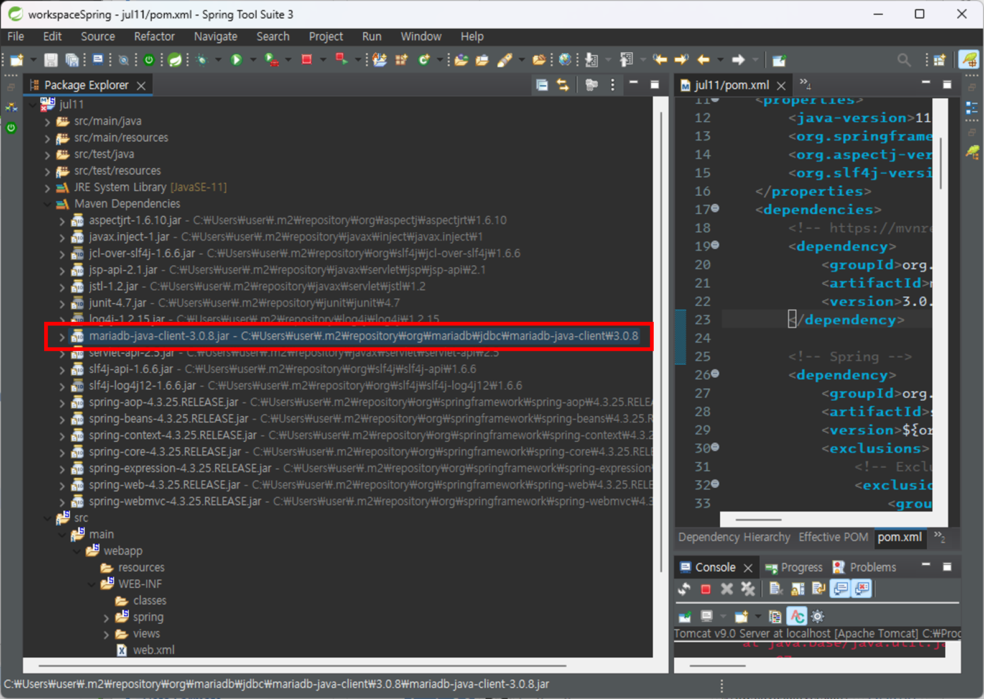Close the Package Explorer view tab
The height and width of the screenshot is (699, 984).
click(x=141, y=86)
